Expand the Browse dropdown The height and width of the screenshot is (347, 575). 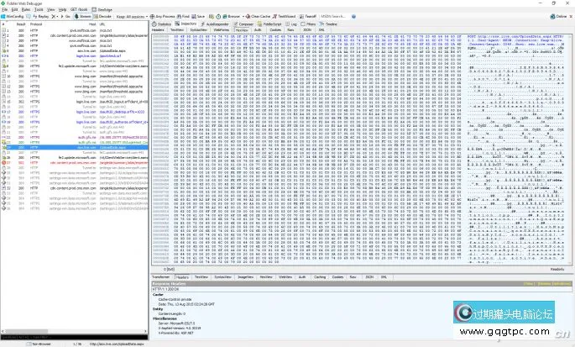[x=242, y=16]
